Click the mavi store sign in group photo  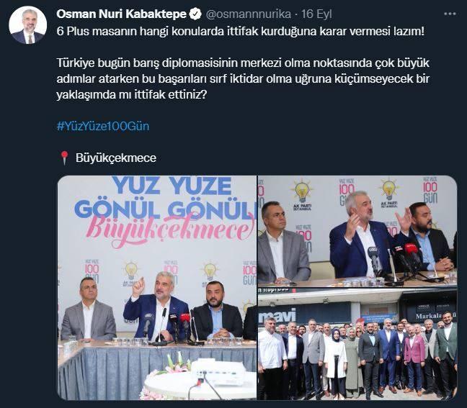pyautogui.click(x=277, y=316)
